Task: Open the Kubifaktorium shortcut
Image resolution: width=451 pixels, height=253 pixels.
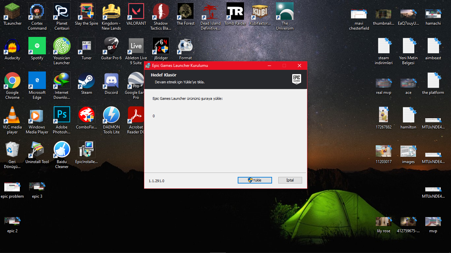Action: click(260, 14)
